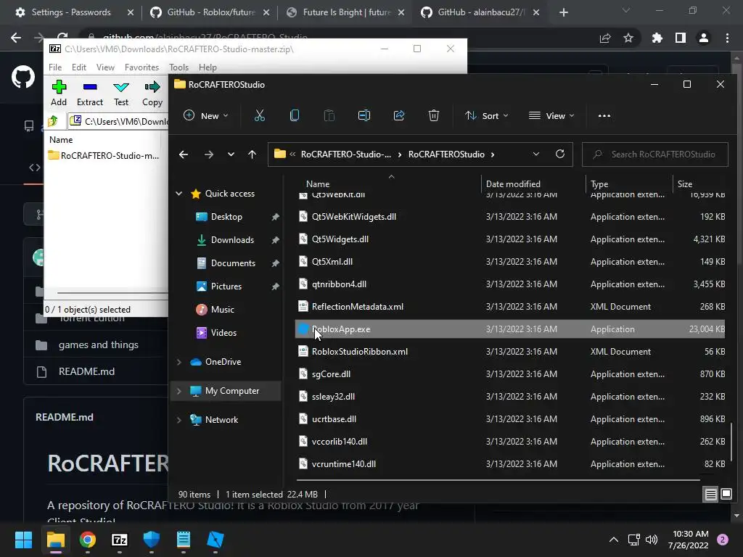Screen dimensions: 743x557
Task: Open Windows Start menu
Action: 23,540
